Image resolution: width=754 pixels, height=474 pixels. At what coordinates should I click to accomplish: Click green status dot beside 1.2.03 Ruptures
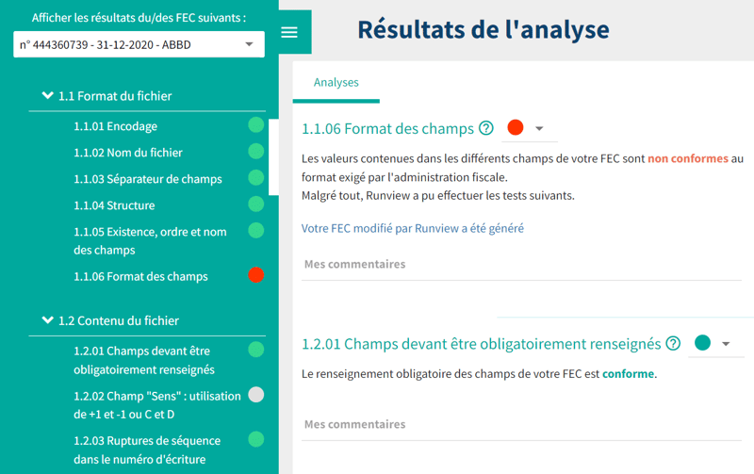[255, 439]
